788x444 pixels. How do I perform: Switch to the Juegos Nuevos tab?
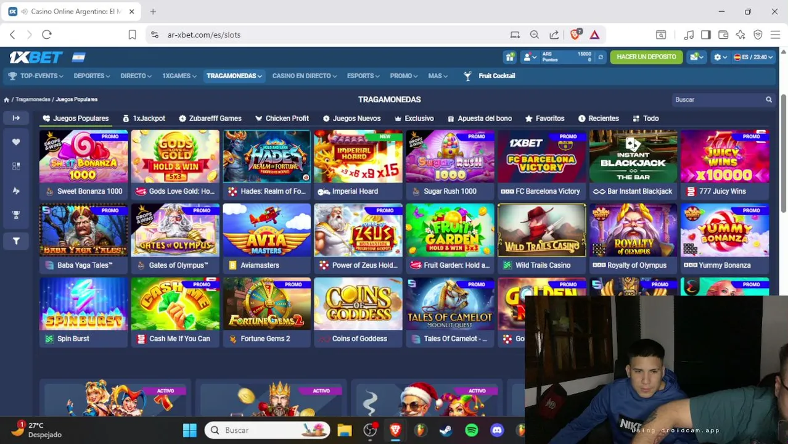(x=351, y=118)
